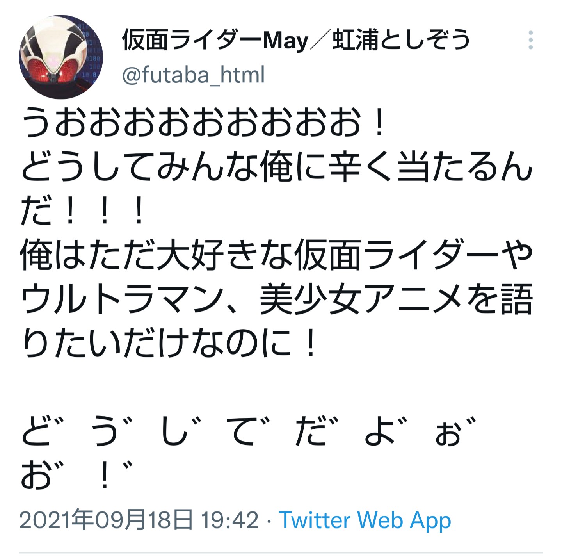Click the word May in the account name
Image resolution: width=562 pixels, height=556 pixels.
(x=286, y=41)
